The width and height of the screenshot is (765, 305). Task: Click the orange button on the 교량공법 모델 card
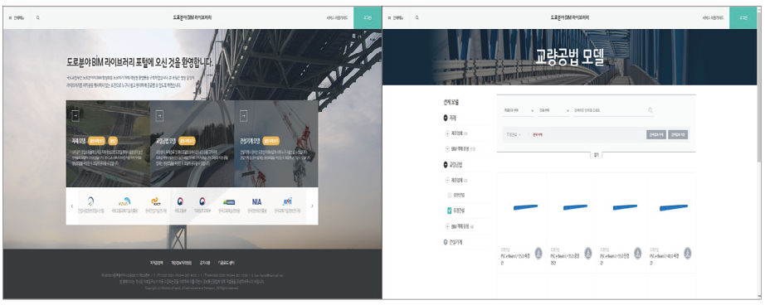(x=187, y=141)
